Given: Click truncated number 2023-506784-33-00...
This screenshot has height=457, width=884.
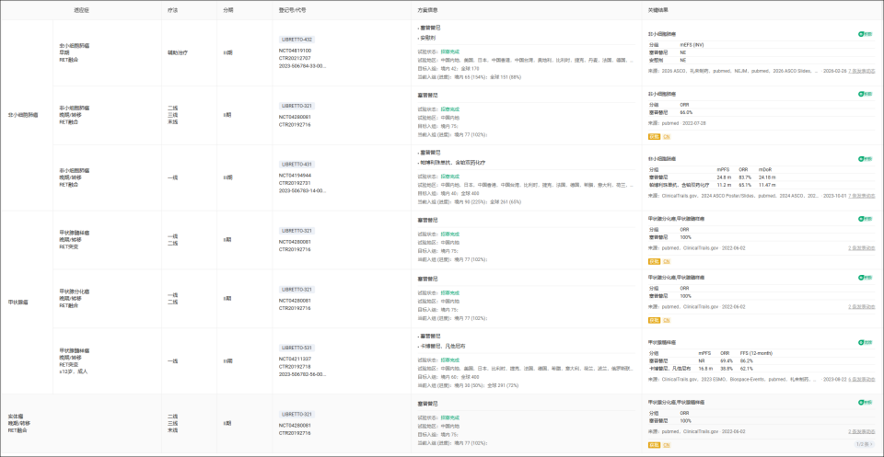Looking at the screenshot, I should pyautogui.click(x=302, y=66).
